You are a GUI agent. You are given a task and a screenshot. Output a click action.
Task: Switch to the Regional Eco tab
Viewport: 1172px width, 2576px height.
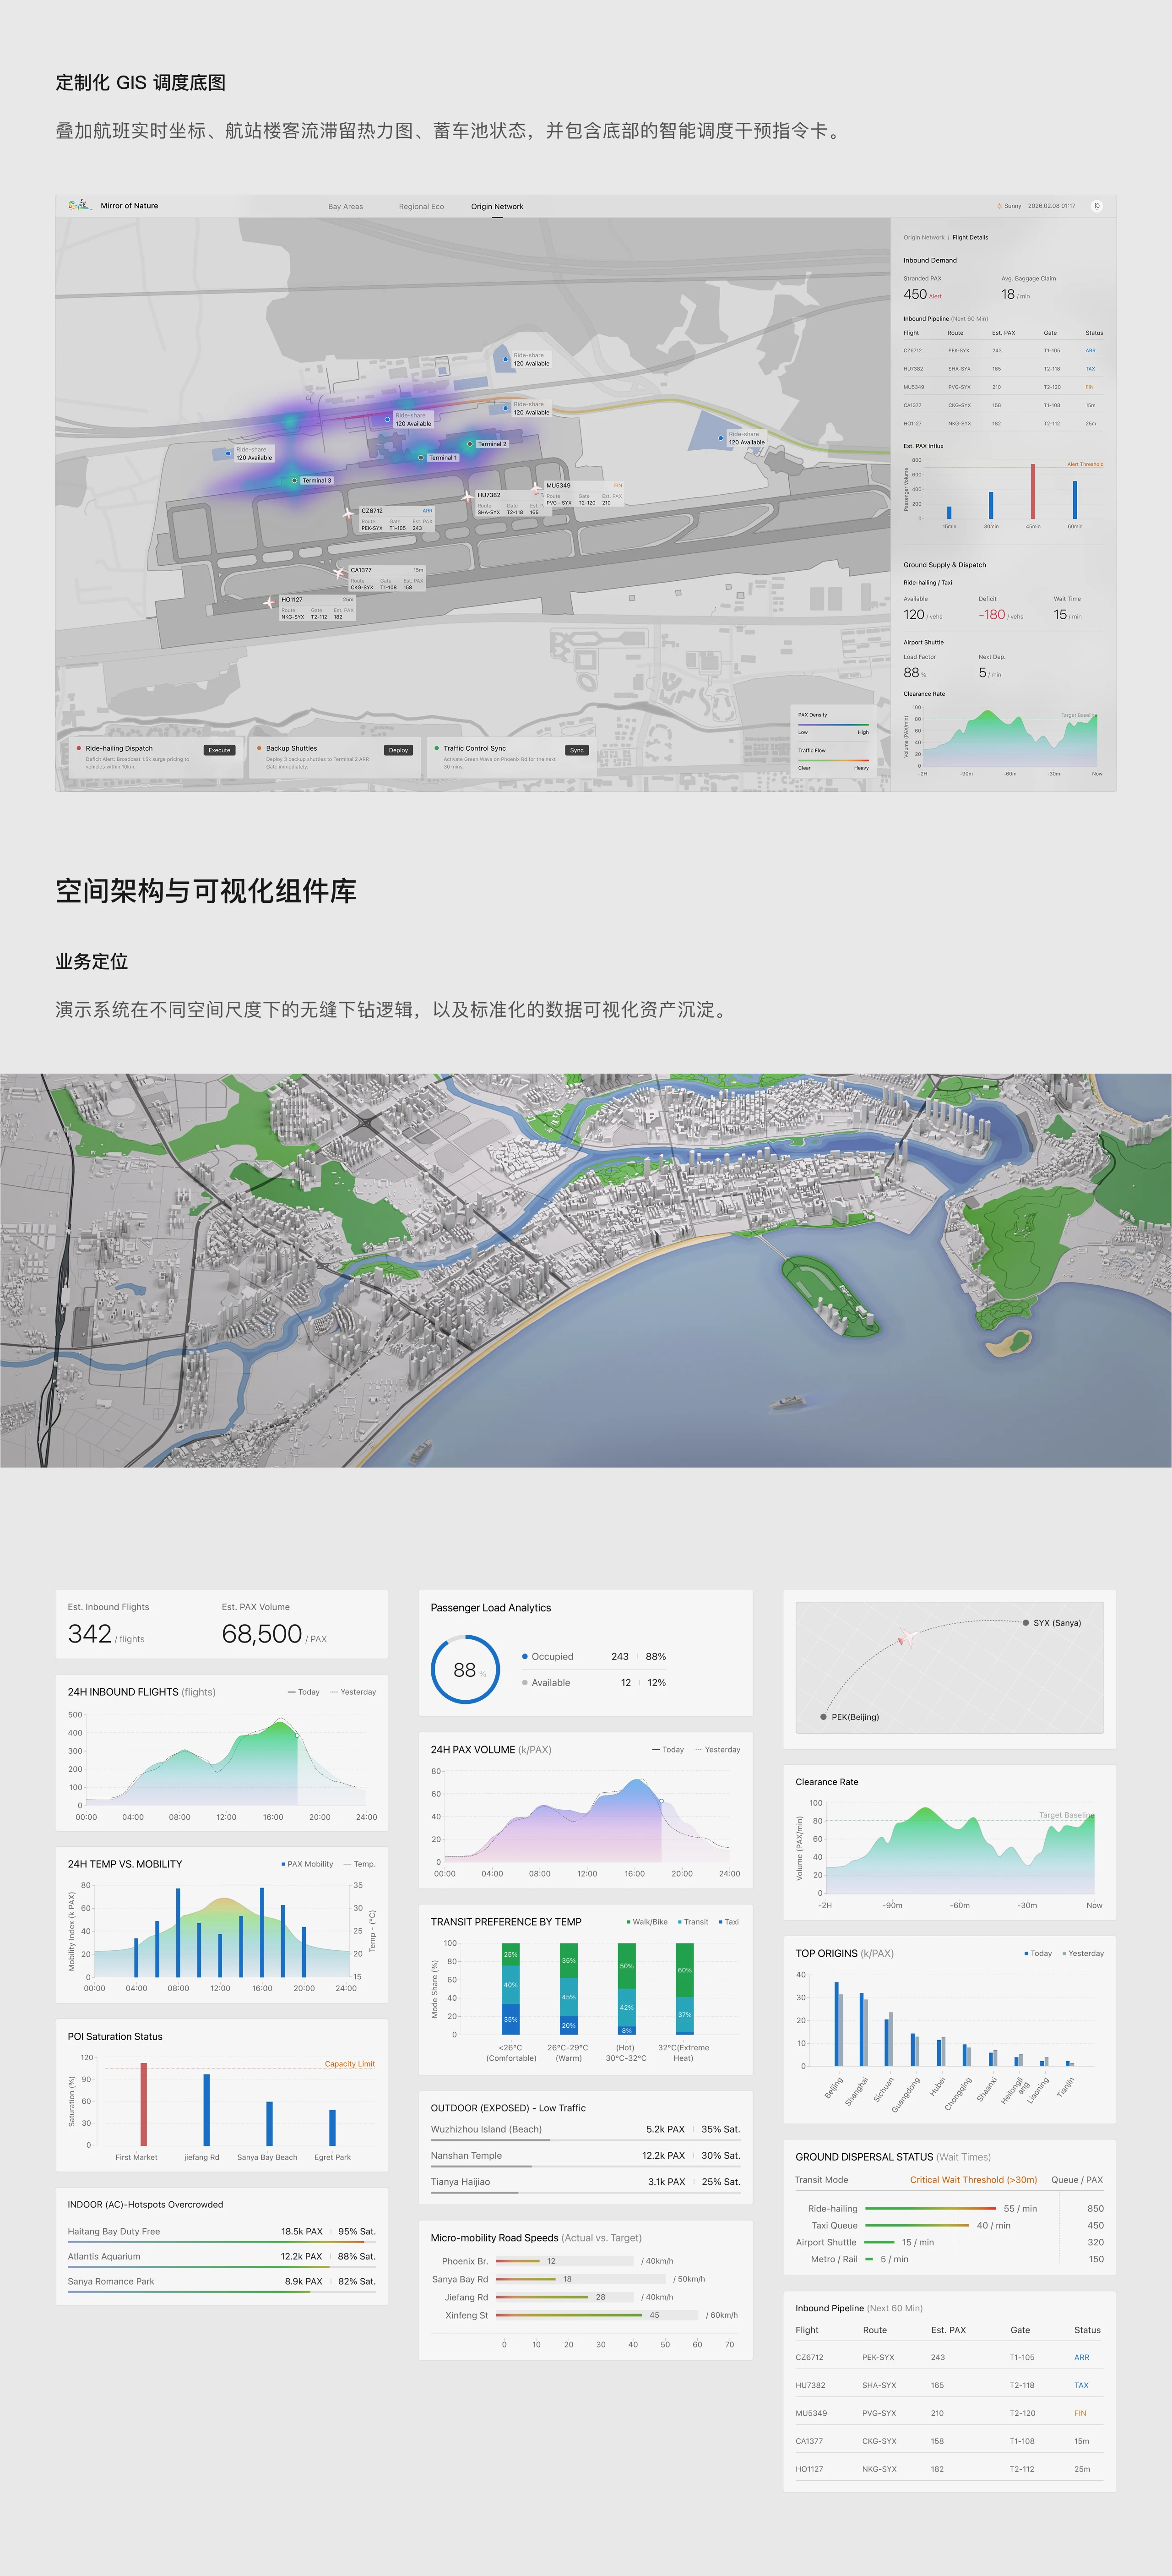421,207
